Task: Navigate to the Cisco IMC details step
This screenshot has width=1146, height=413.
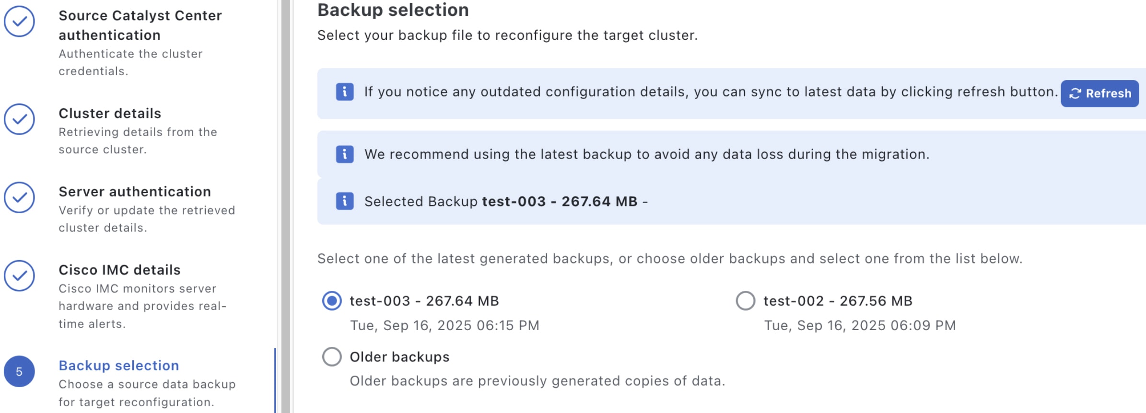Action: (119, 270)
